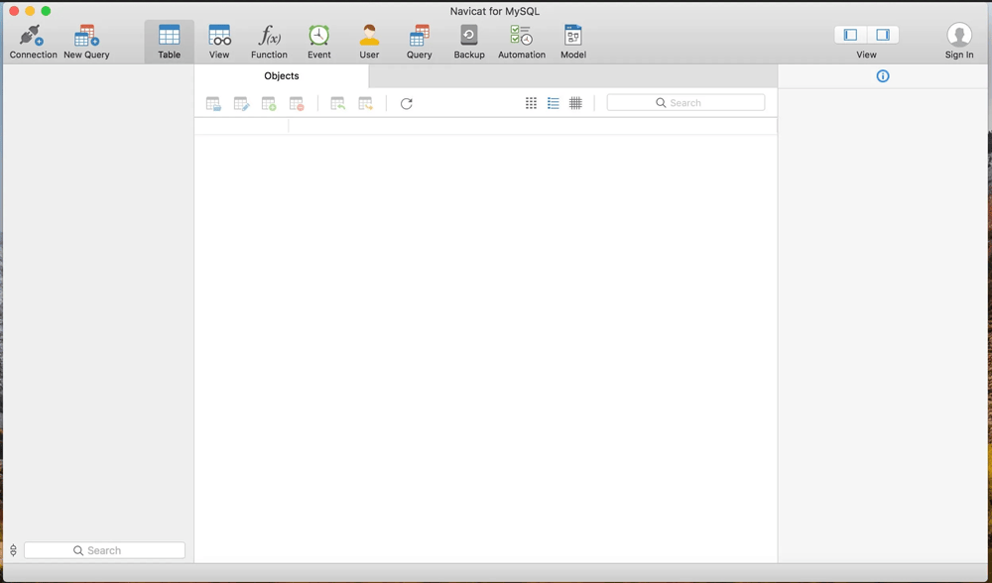The width and height of the screenshot is (992, 583).
Task: Switch object list to detail view
Action: pyautogui.click(x=554, y=103)
